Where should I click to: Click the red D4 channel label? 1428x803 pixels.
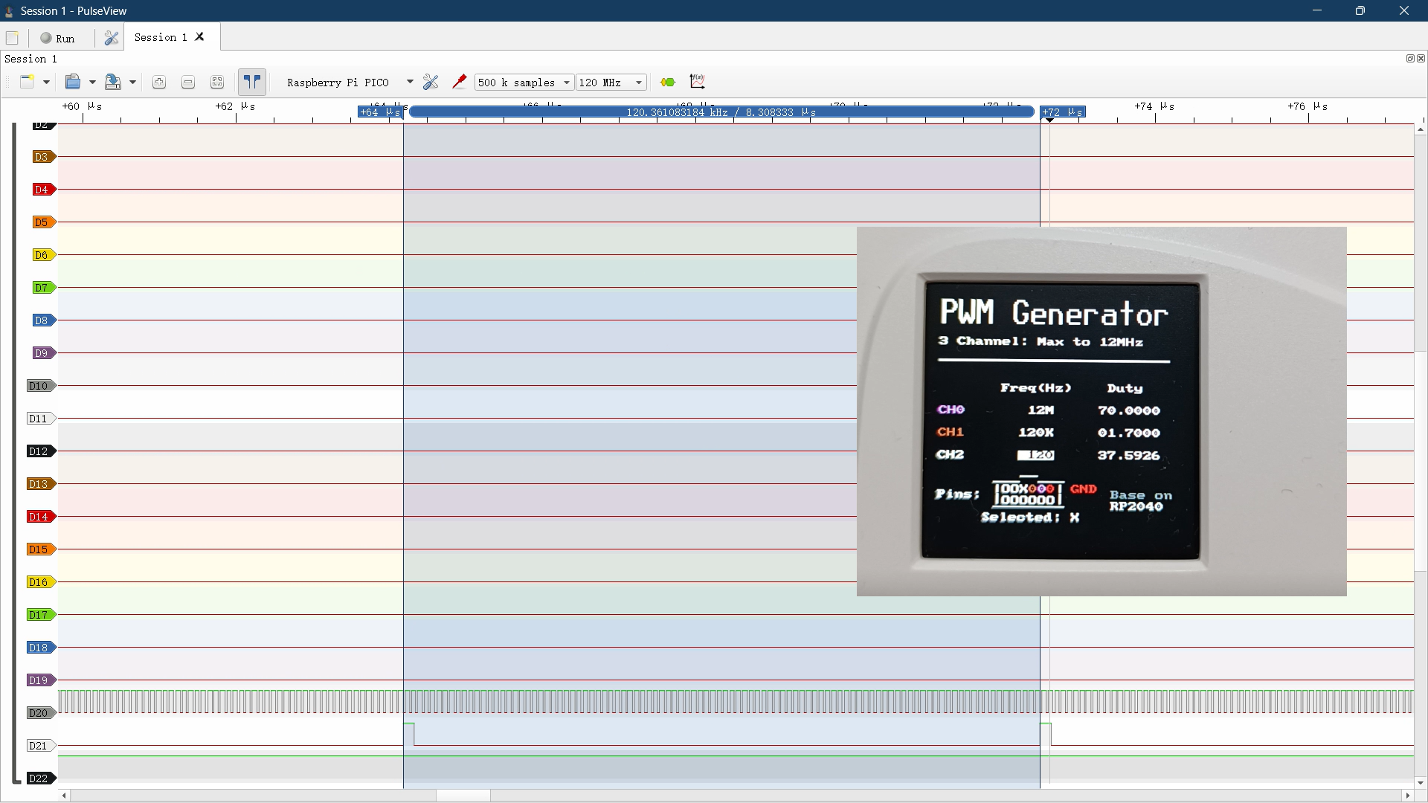(x=42, y=190)
